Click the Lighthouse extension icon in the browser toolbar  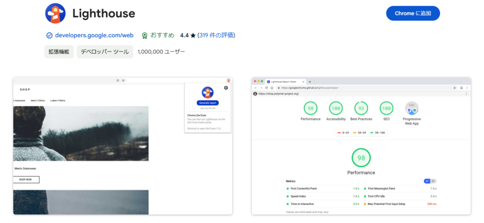tap(228, 80)
